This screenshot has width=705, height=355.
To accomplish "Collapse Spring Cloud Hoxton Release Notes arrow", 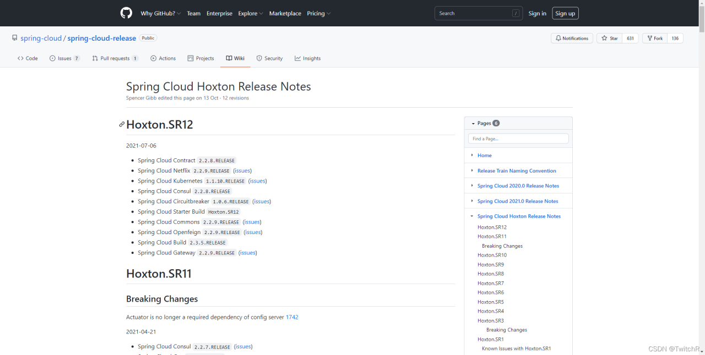I will [x=473, y=217].
